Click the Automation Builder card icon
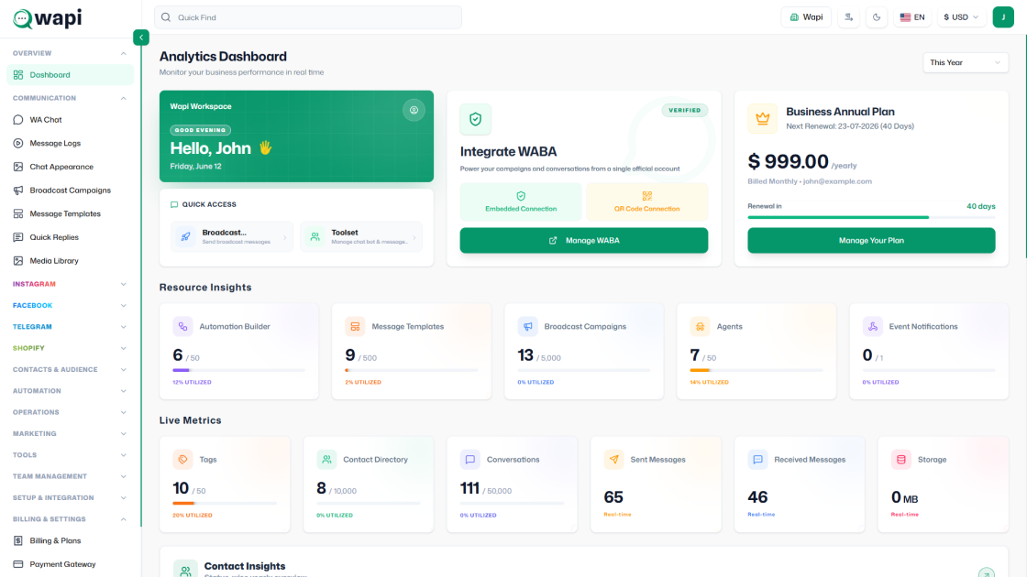The height and width of the screenshot is (577, 1027). [182, 326]
